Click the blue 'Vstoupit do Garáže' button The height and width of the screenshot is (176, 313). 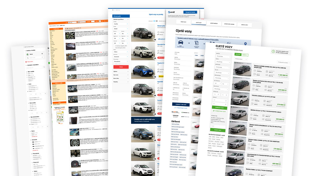pos(190,12)
